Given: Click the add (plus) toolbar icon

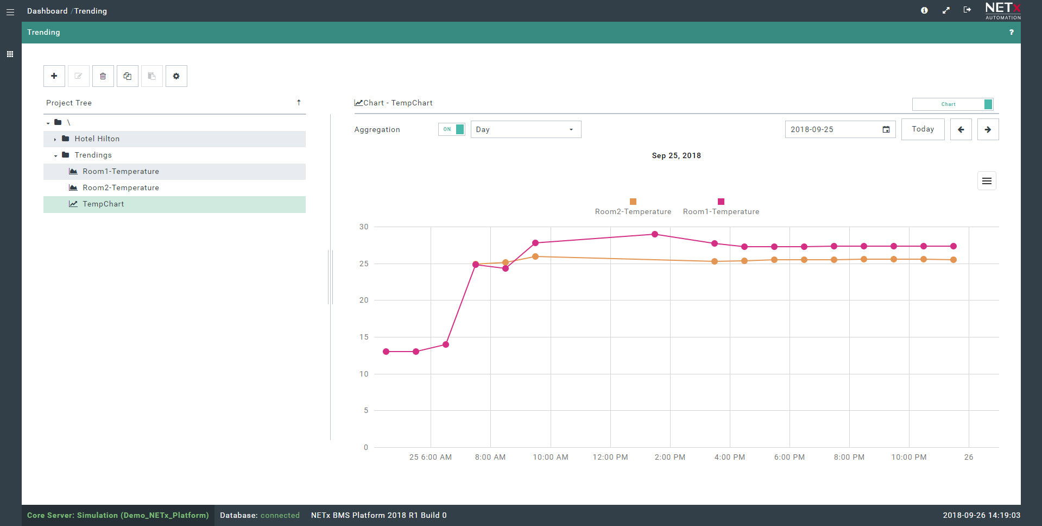Looking at the screenshot, I should pos(54,76).
